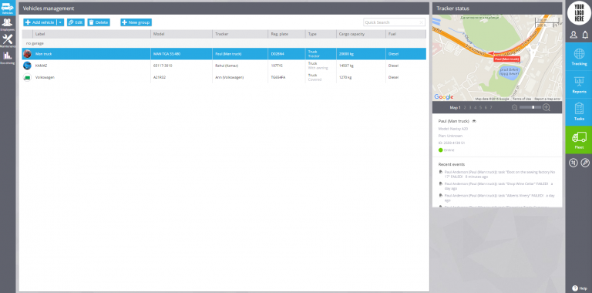Switch to map 5
This screenshot has height=293, width=592.
pyautogui.click(x=481, y=108)
